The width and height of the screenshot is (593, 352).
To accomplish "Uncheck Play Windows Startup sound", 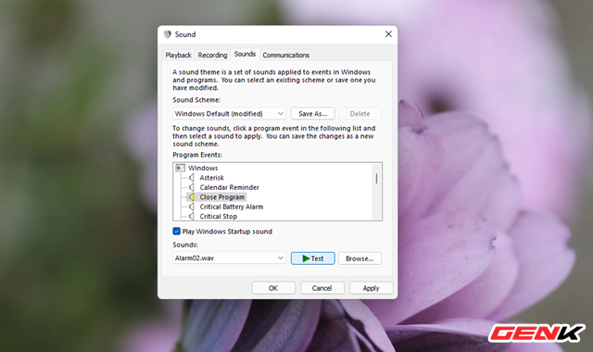I will pyautogui.click(x=176, y=232).
